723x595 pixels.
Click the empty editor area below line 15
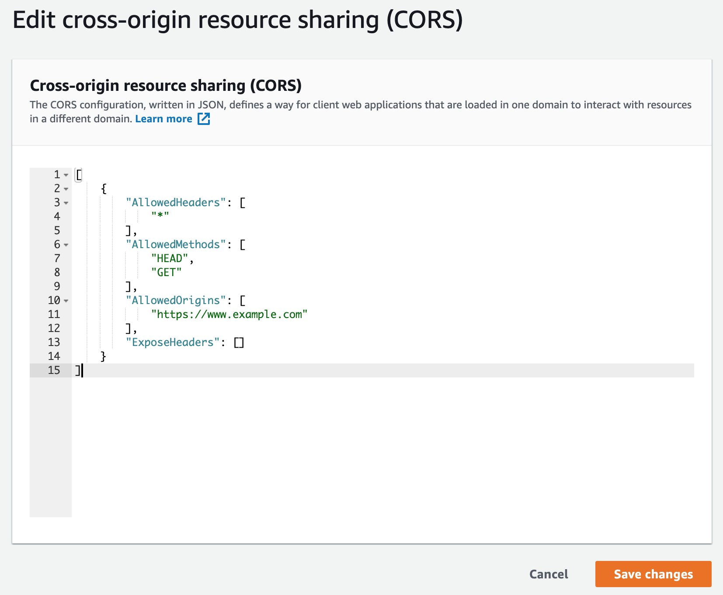(380, 446)
